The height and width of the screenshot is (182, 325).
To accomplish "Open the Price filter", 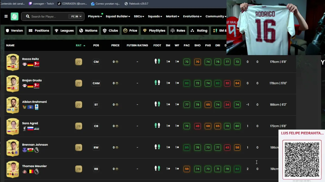I will pos(130,31).
